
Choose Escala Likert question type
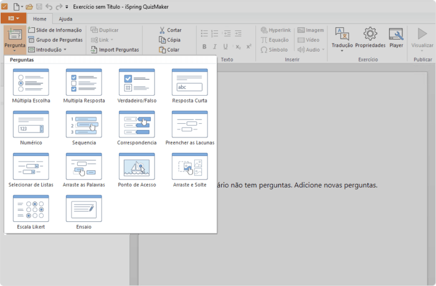point(31,212)
